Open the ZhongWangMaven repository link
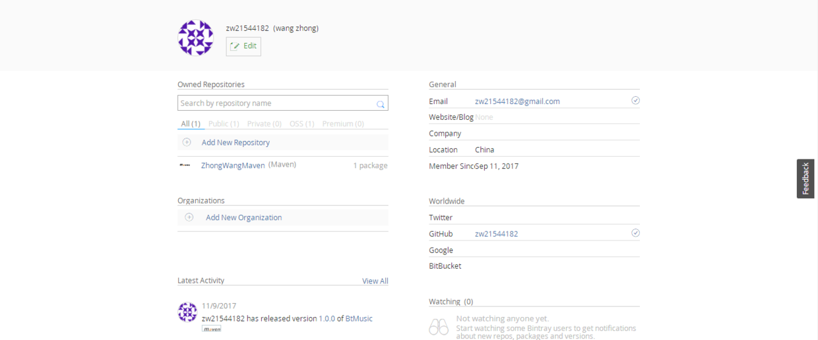 click(233, 165)
